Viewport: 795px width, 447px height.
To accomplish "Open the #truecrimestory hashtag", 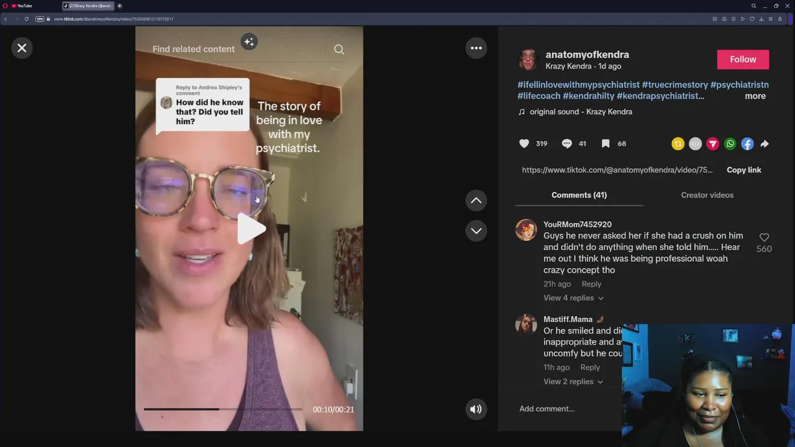I will point(675,84).
